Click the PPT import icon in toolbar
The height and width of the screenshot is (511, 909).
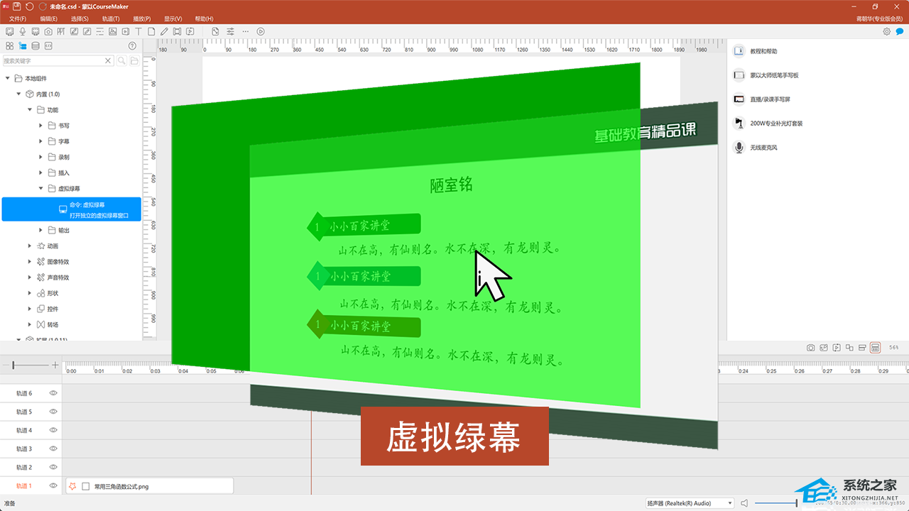click(61, 31)
